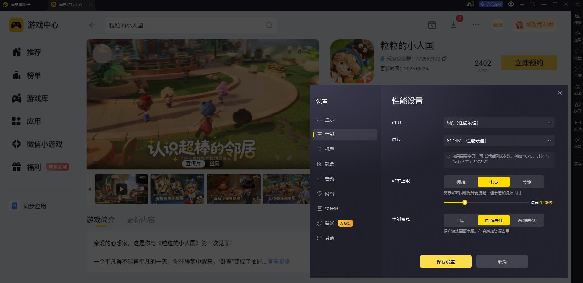Select the 认识超棒的邻居 screenshot thumbnail
Image resolution: width=583 pixels, height=283 pixels.
286,189
